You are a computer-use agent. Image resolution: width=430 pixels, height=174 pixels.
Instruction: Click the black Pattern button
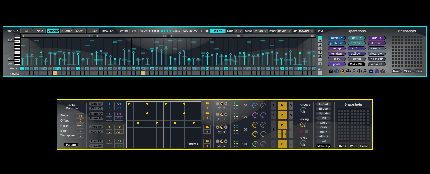(71, 144)
